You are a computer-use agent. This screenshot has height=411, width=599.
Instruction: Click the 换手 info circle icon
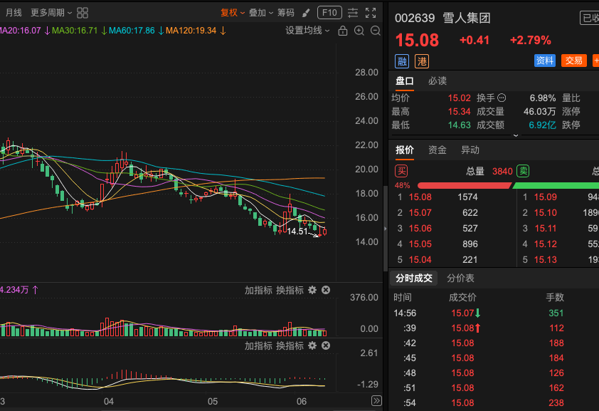[x=502, y=98]
